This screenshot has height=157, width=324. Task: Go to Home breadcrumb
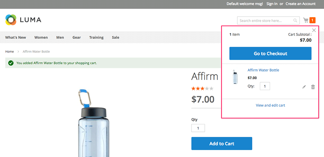9,52
